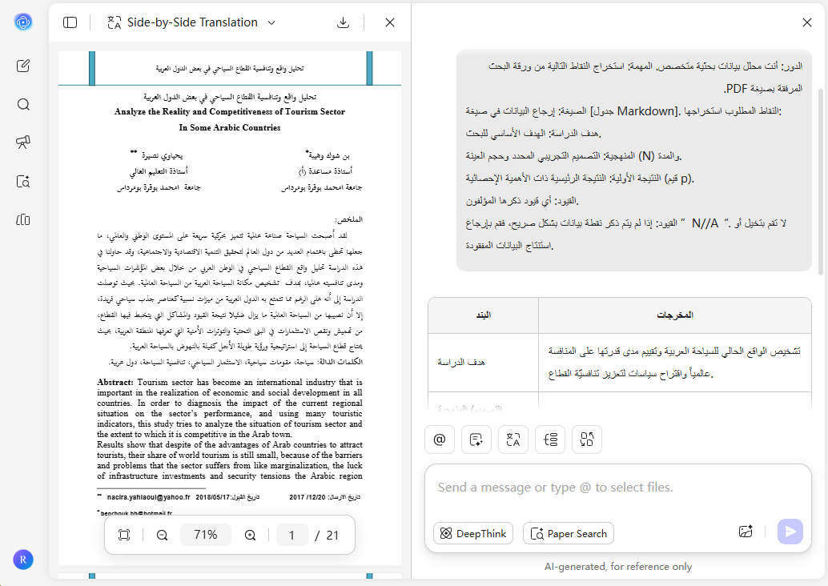The width and height of the screenshot is (828, 586).
Task: Select the summarize document icon
Action: (x=476, y=439)
